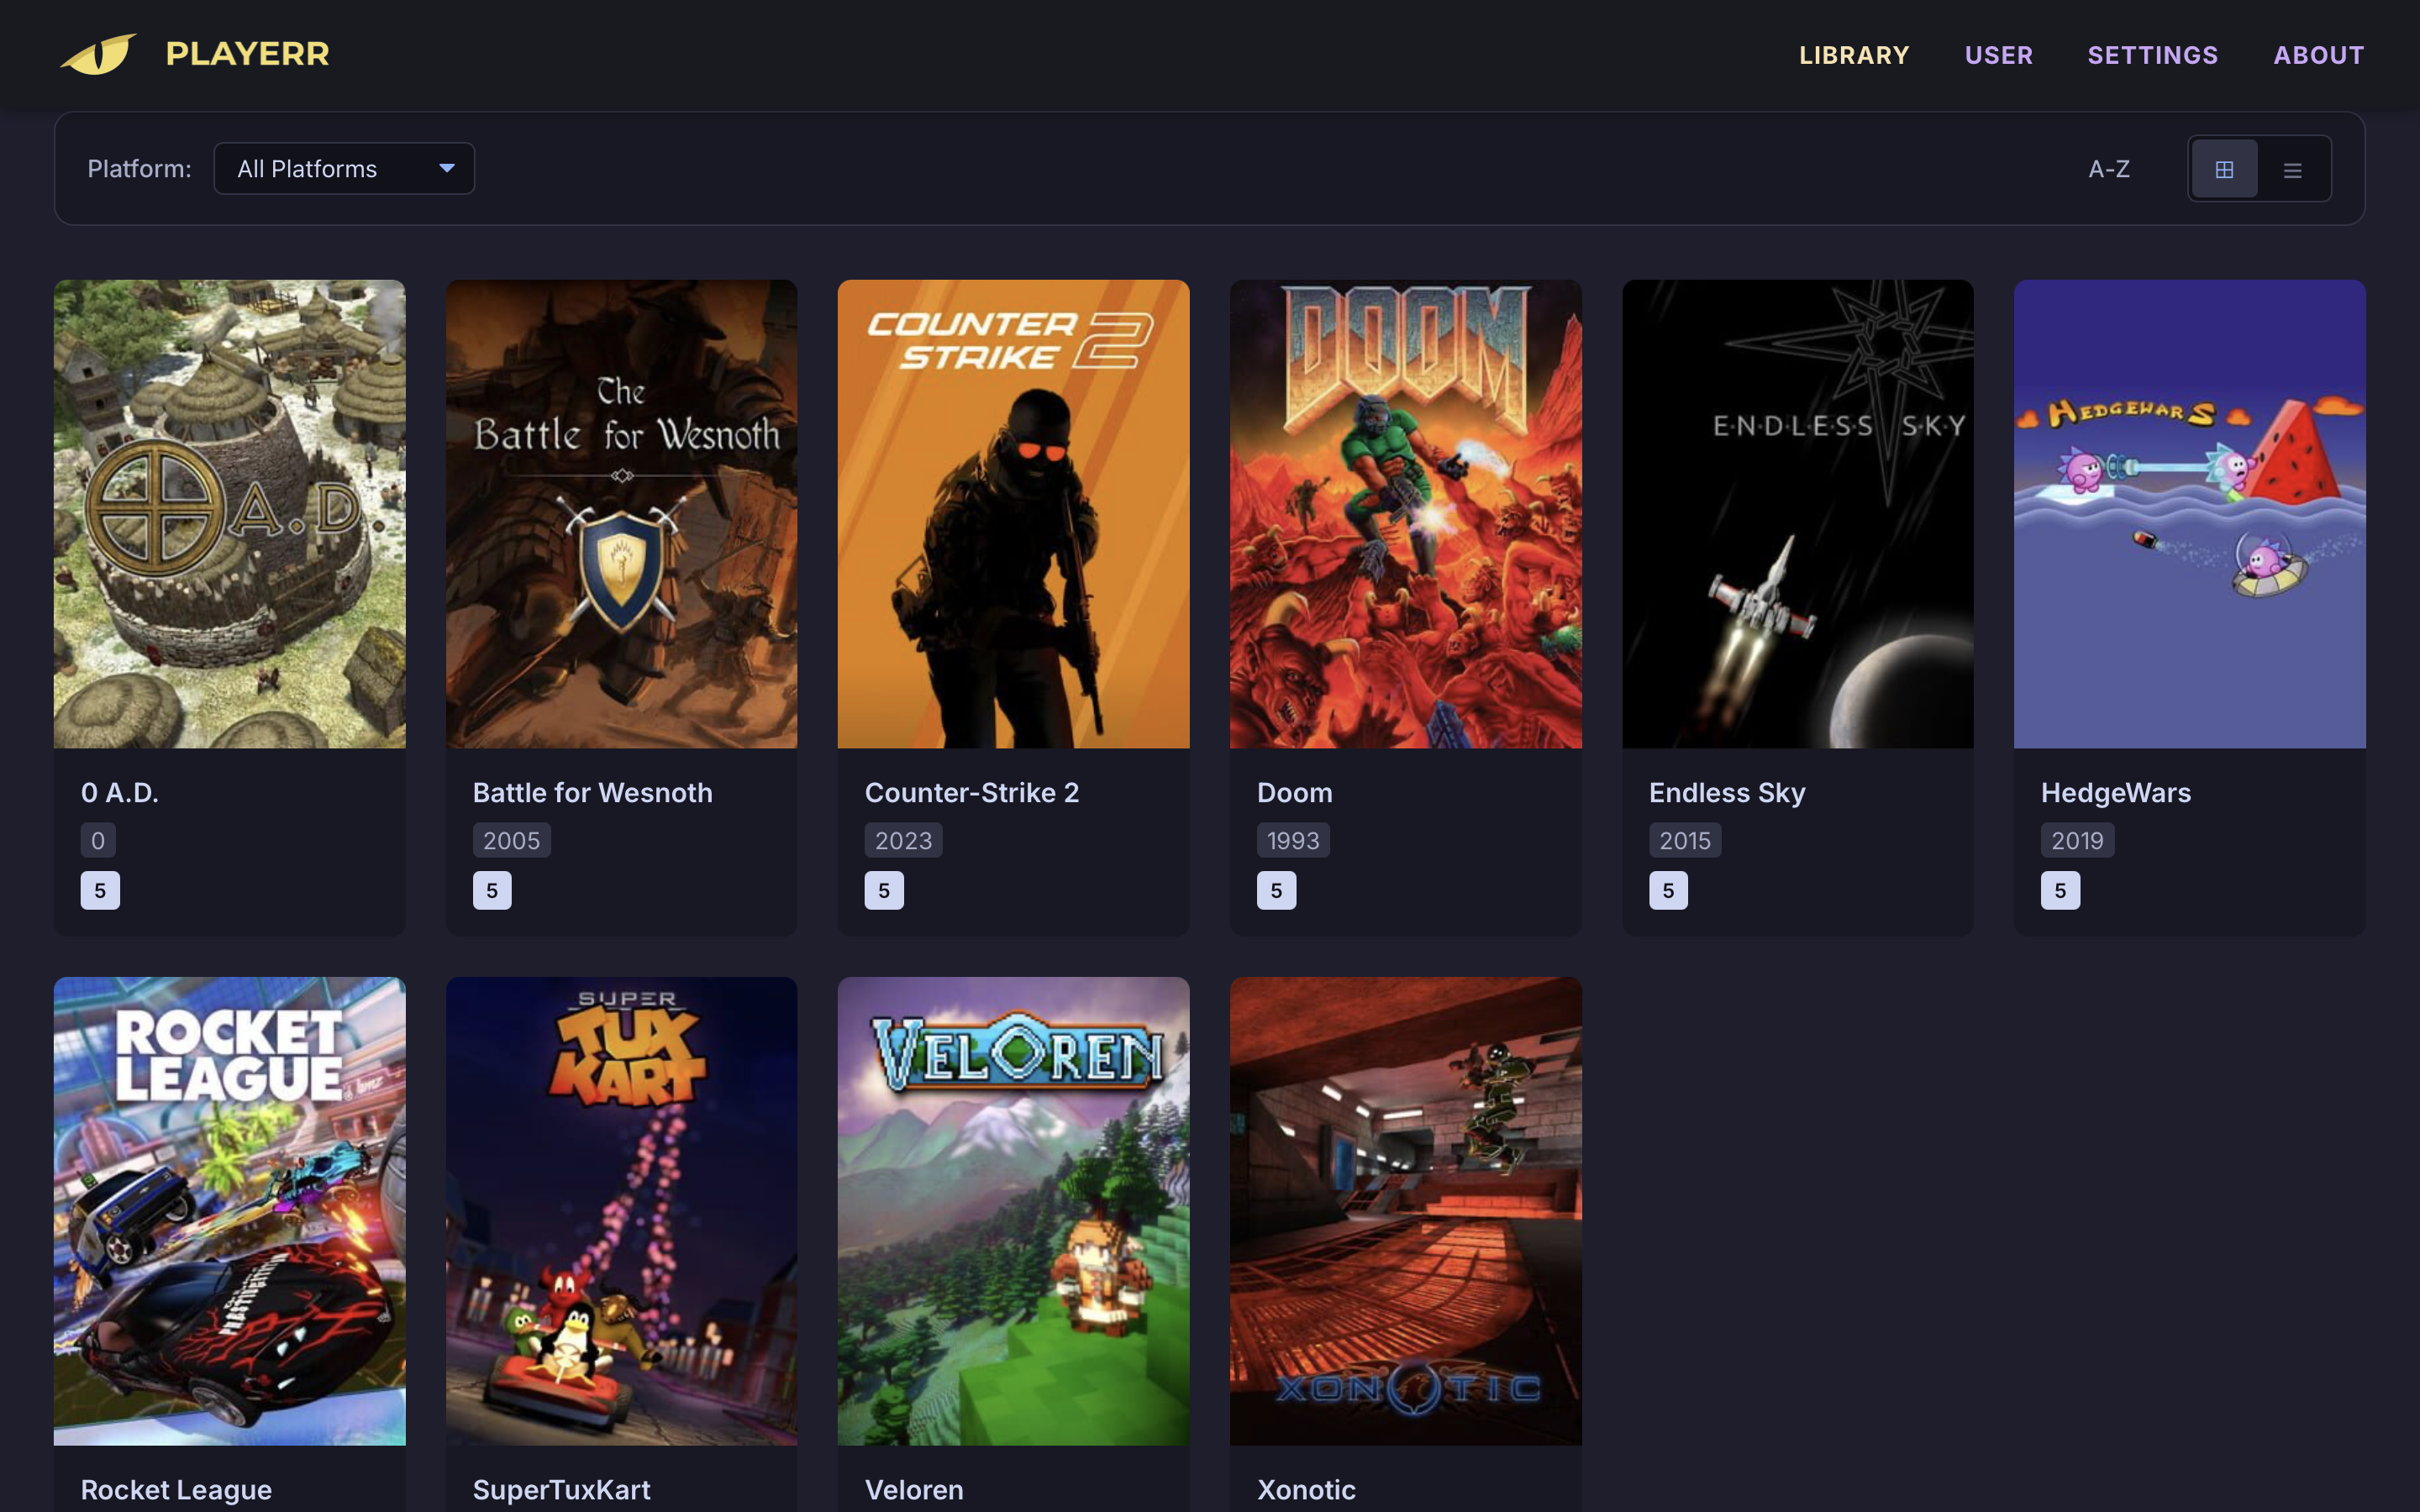Go to the Settings page
2420x1512 pixels.
tap(2152, 55)
